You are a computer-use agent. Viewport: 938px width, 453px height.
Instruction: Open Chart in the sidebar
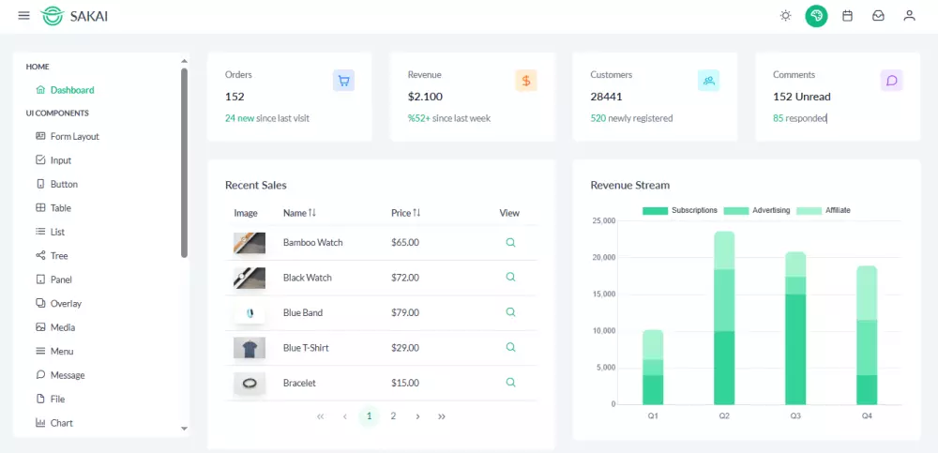53,423
